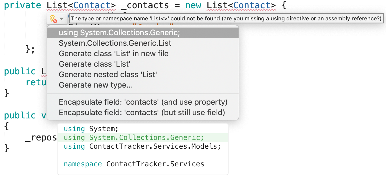
Task: Click the 'new' keyword in the declaration
Action: [193, 5]
